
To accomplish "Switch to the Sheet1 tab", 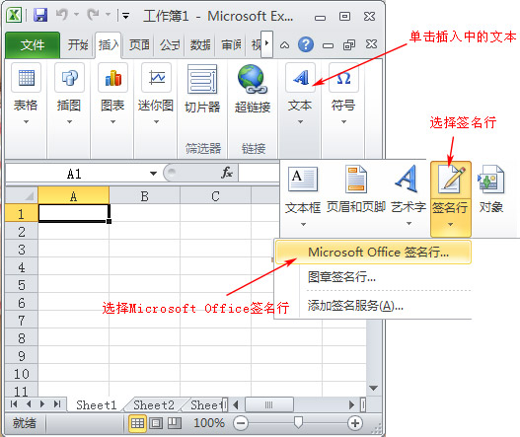I will pos(96,404).
